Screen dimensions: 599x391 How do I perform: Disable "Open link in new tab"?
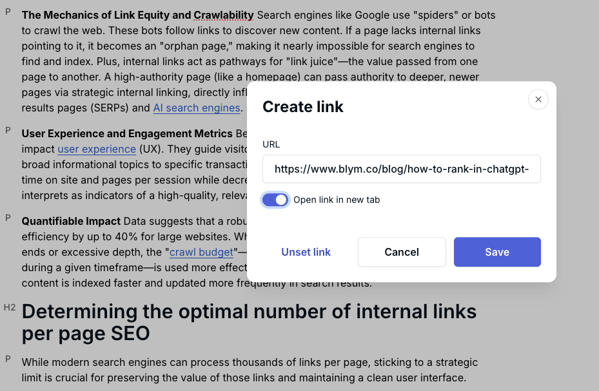[x=275, y=200]
